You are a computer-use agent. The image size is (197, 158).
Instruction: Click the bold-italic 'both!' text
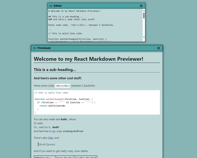coord(56,127)
